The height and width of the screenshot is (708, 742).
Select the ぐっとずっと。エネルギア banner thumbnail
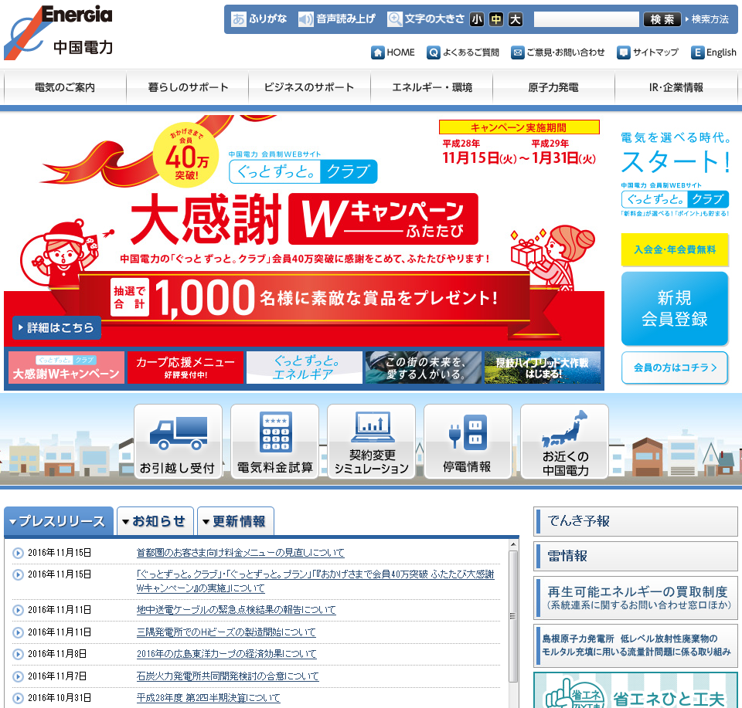pyautogui.click(x=305, y=368)
